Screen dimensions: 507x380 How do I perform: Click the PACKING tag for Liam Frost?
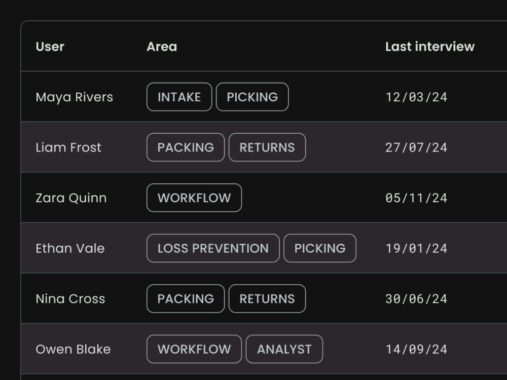(x=186, y=147)
